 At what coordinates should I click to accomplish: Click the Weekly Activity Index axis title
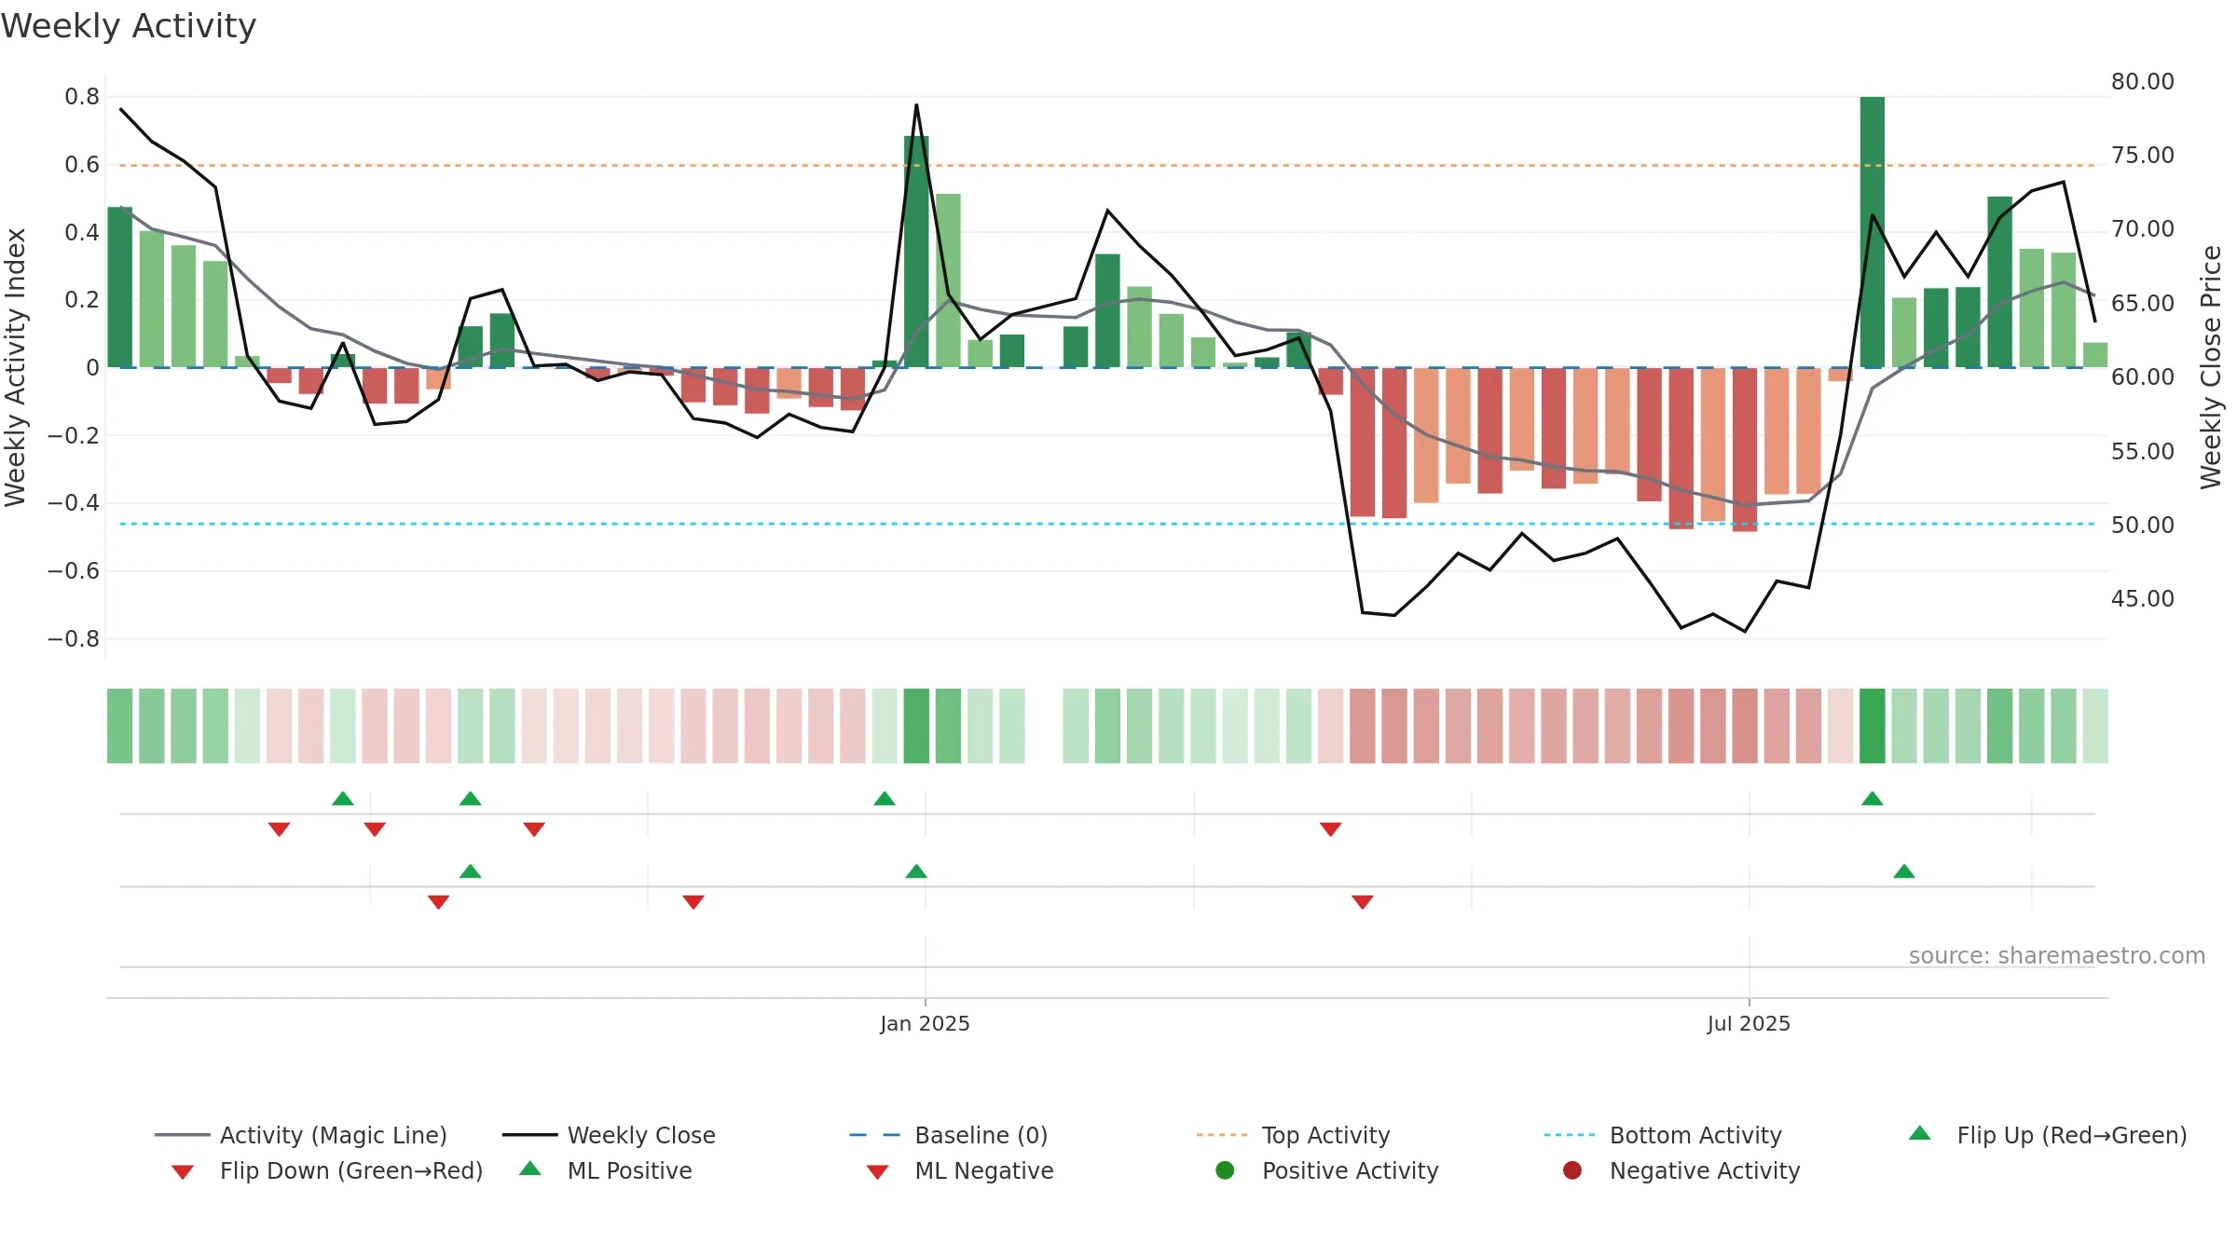pos(15,367)
